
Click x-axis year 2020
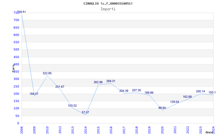click(x=162, y=130)
